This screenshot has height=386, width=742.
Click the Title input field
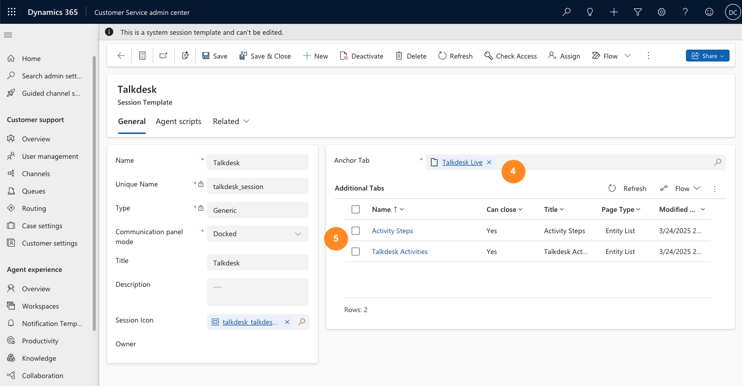(x=257, y=262)
